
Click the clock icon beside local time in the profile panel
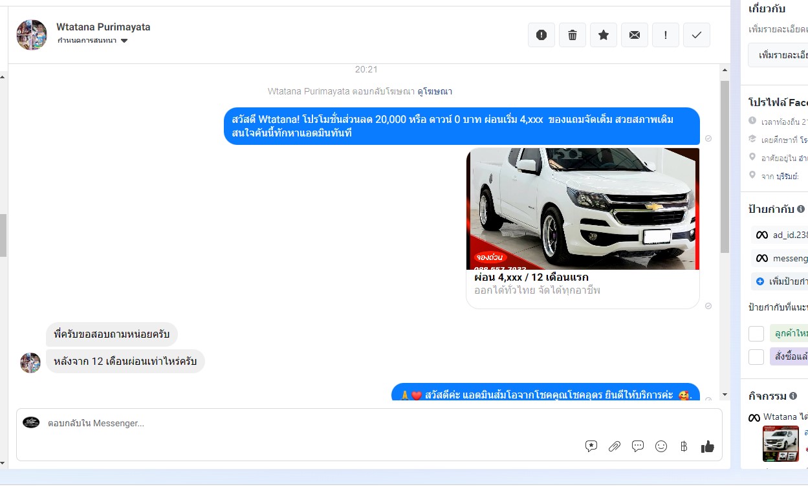pos(752,121)
